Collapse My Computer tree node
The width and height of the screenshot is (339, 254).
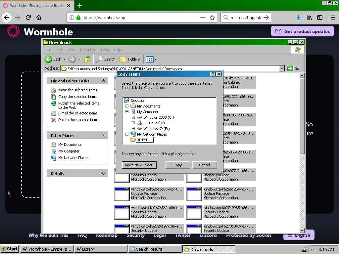[127, 112]
